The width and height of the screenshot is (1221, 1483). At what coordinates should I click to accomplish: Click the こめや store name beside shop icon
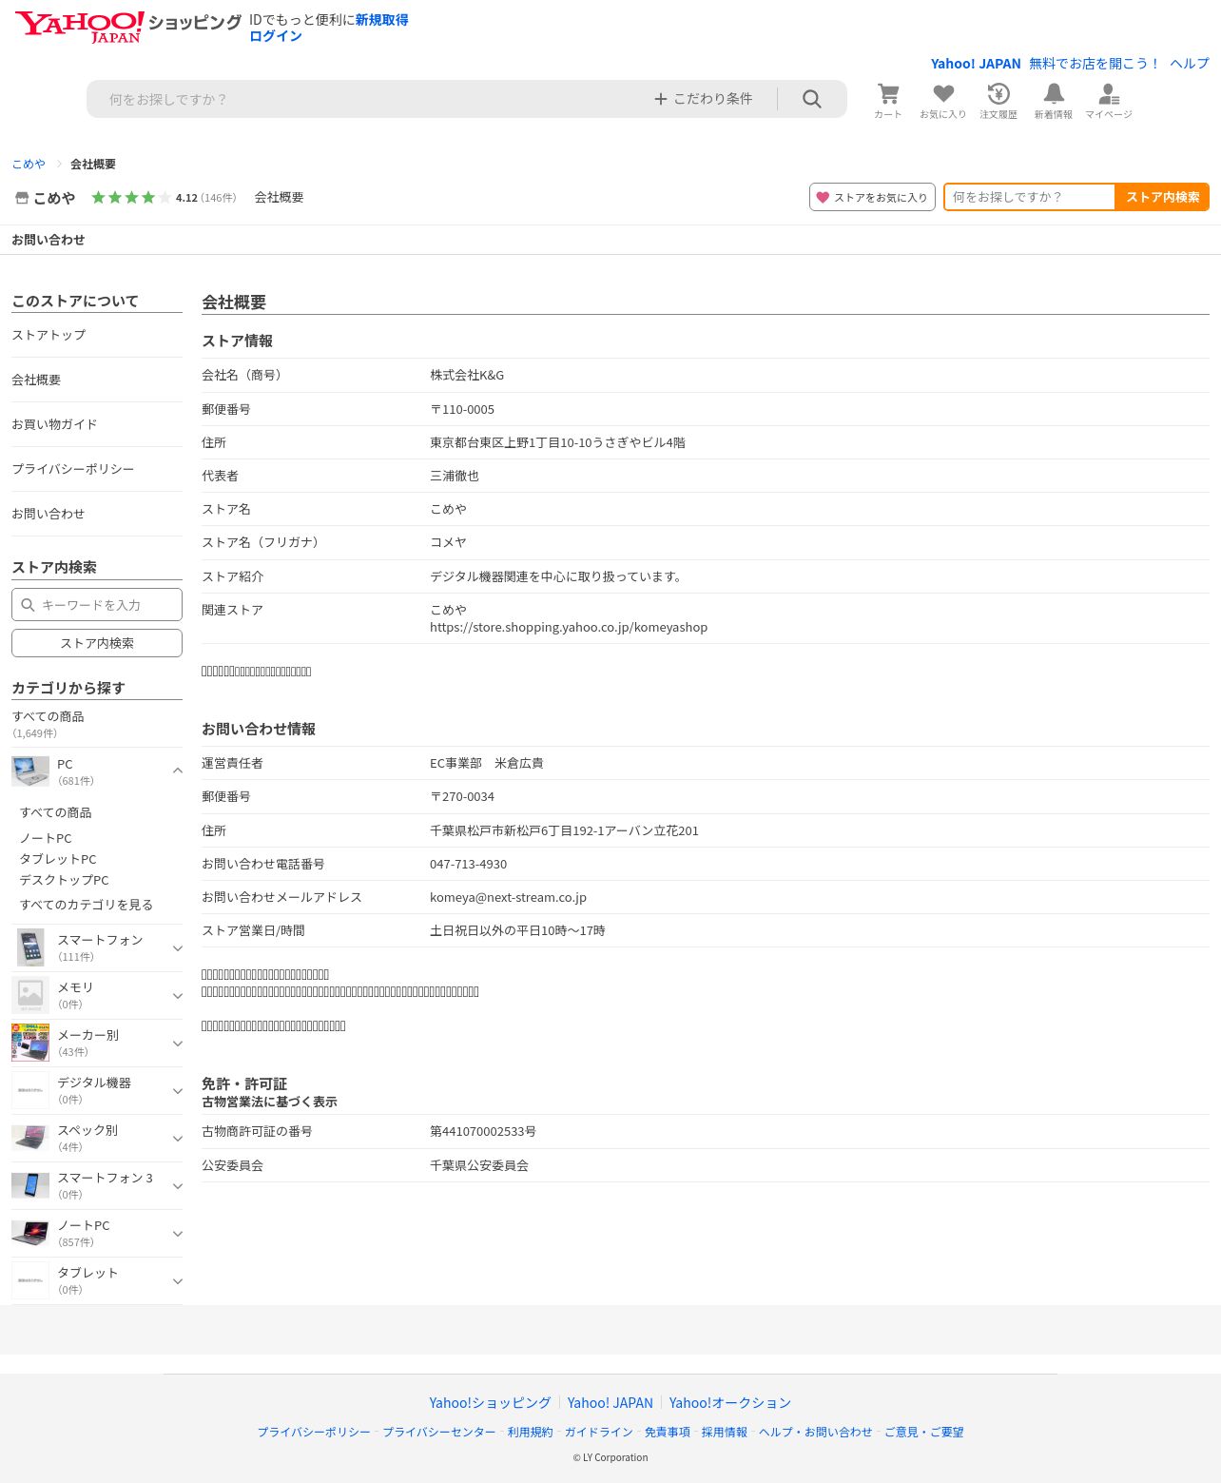pos(54,198)
